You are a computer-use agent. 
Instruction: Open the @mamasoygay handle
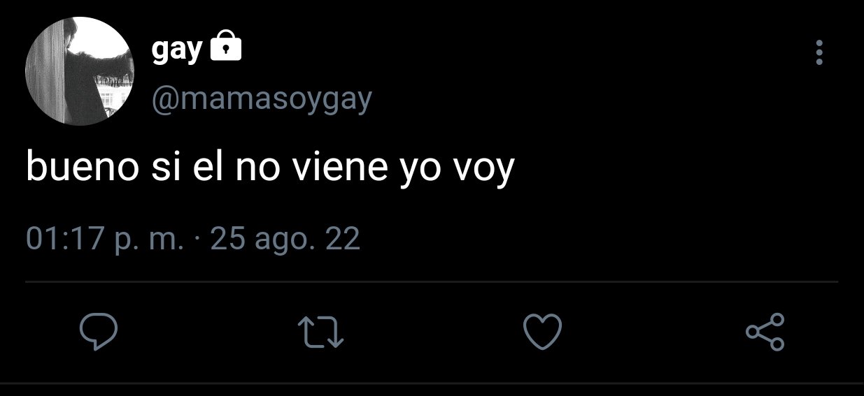(262, 100)
